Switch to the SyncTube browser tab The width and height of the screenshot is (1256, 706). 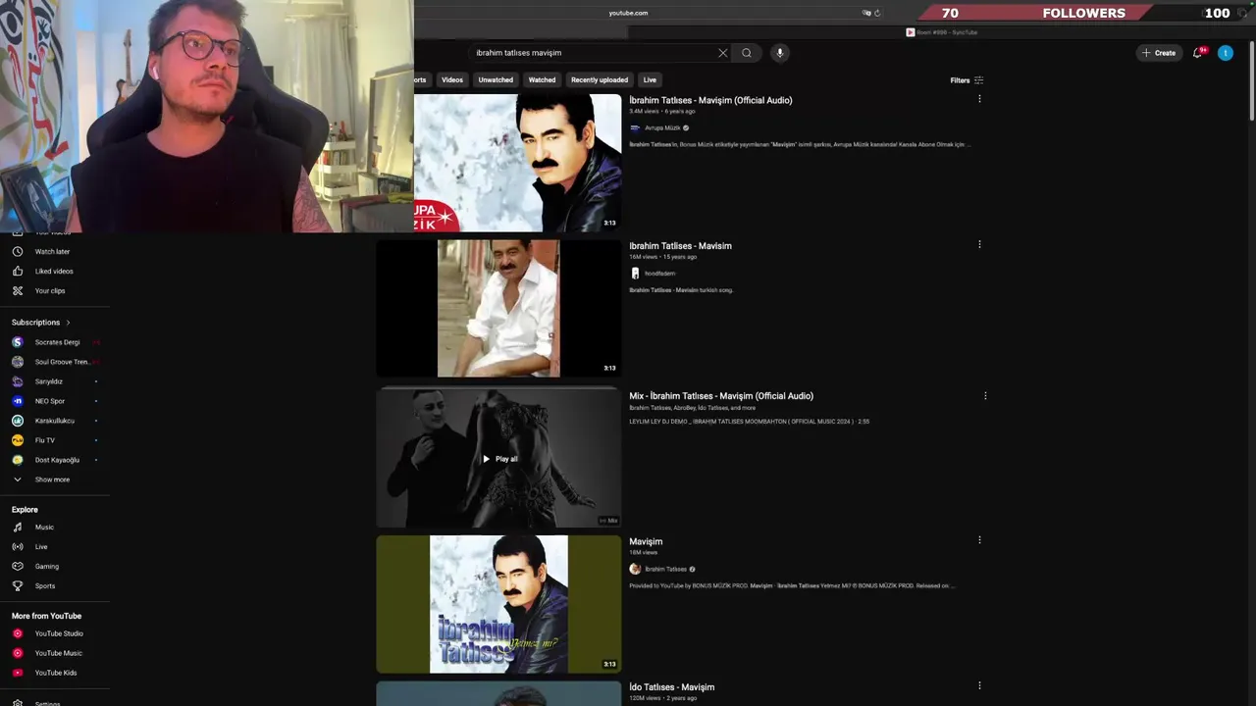click(942, 32)
